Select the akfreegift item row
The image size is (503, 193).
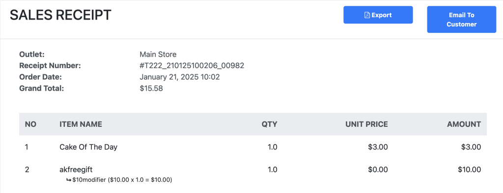point(253,174)
